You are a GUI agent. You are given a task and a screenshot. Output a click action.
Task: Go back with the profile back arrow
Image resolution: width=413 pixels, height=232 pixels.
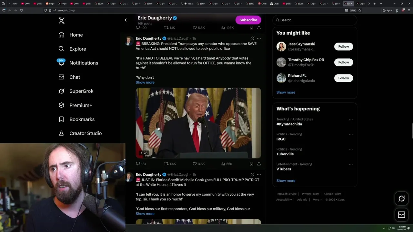[126, 20]
